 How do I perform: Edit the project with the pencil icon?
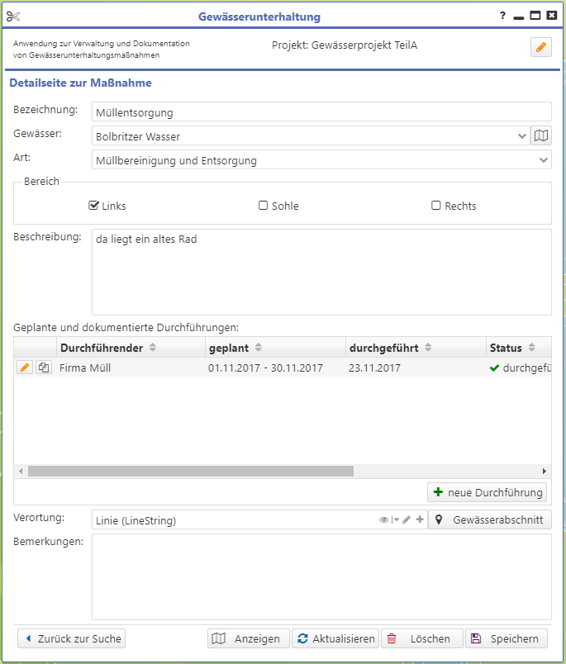(x=540, y=47)
